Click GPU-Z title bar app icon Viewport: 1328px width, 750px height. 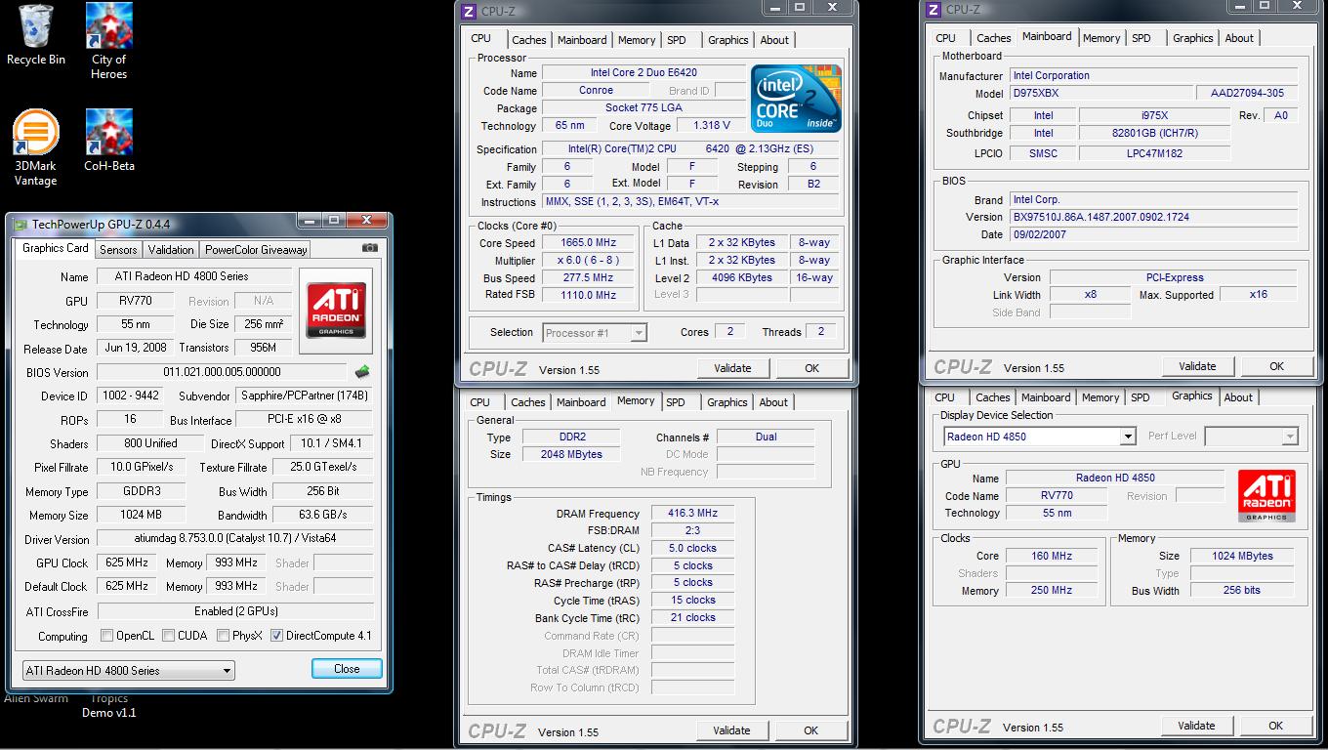click(20, 224)
